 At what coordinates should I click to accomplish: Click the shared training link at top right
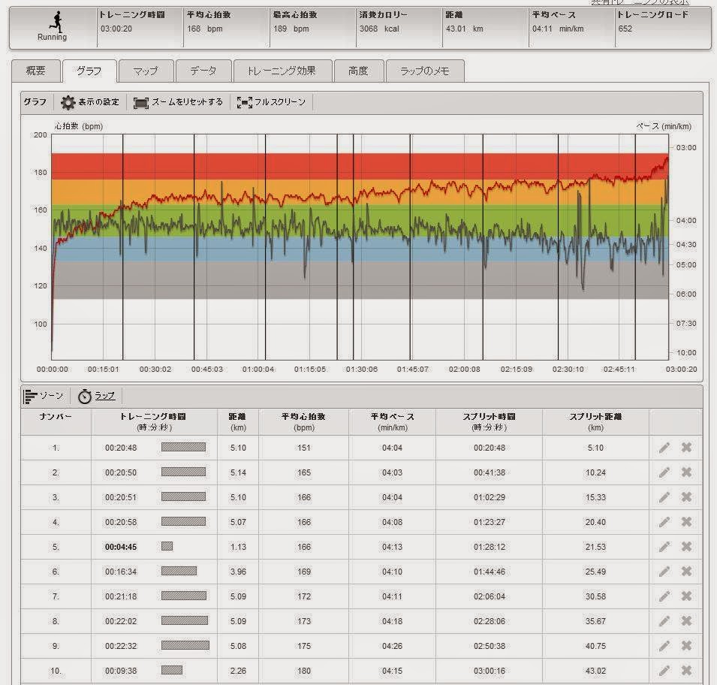[x=640, y=2]
